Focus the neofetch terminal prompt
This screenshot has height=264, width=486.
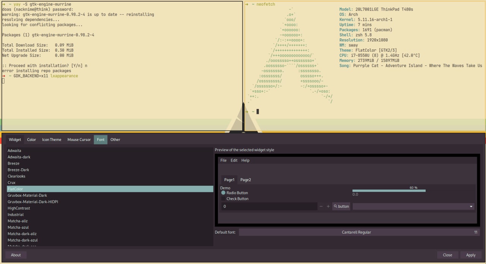click(252, 112)
